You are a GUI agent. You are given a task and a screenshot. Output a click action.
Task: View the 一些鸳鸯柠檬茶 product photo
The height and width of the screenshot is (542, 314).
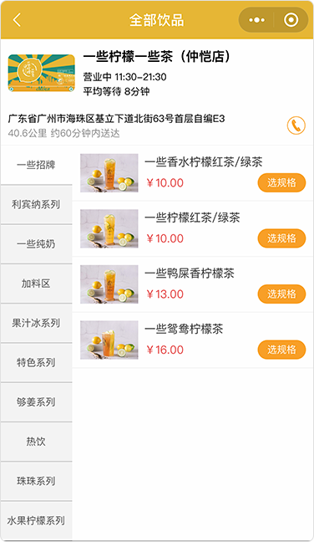pos(109,340)
